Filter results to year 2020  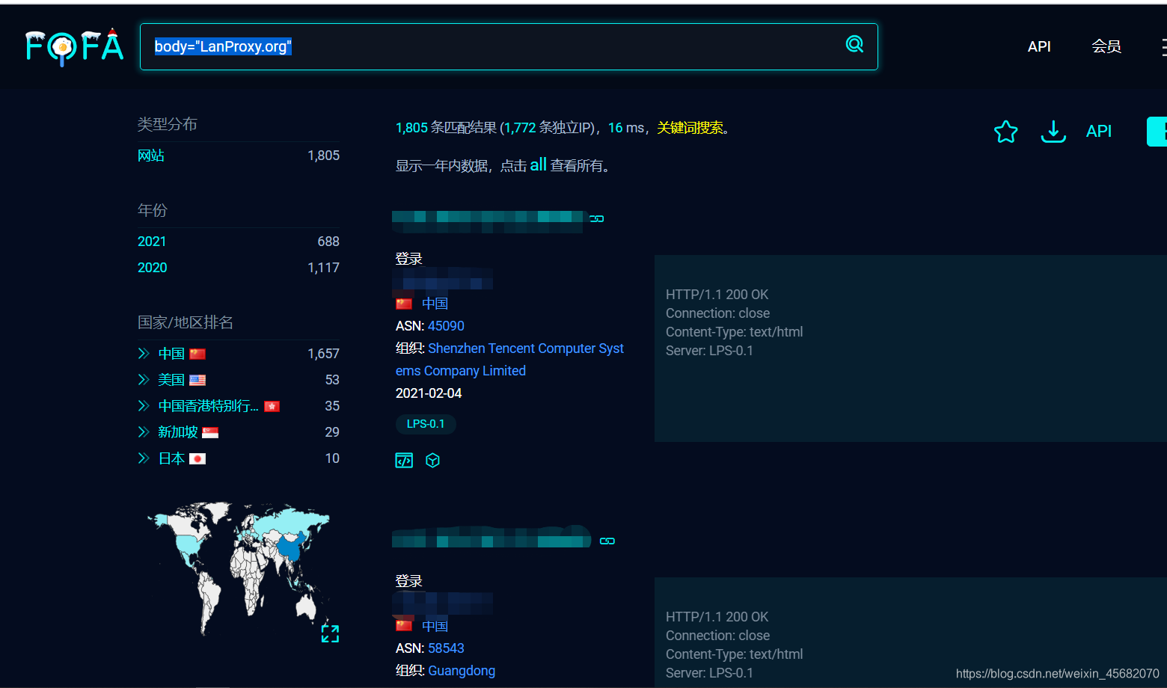153,268
